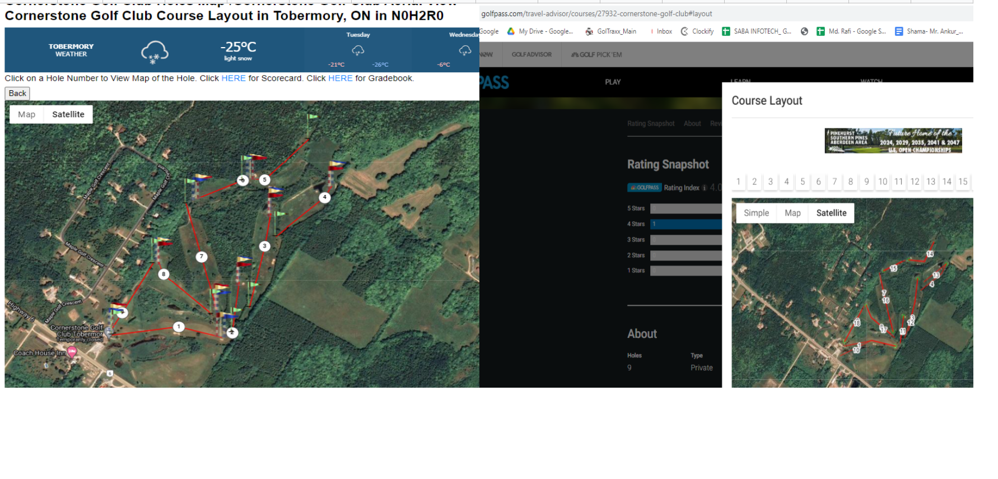Click the 4 Stars rating bar

[x=686, y=224]
